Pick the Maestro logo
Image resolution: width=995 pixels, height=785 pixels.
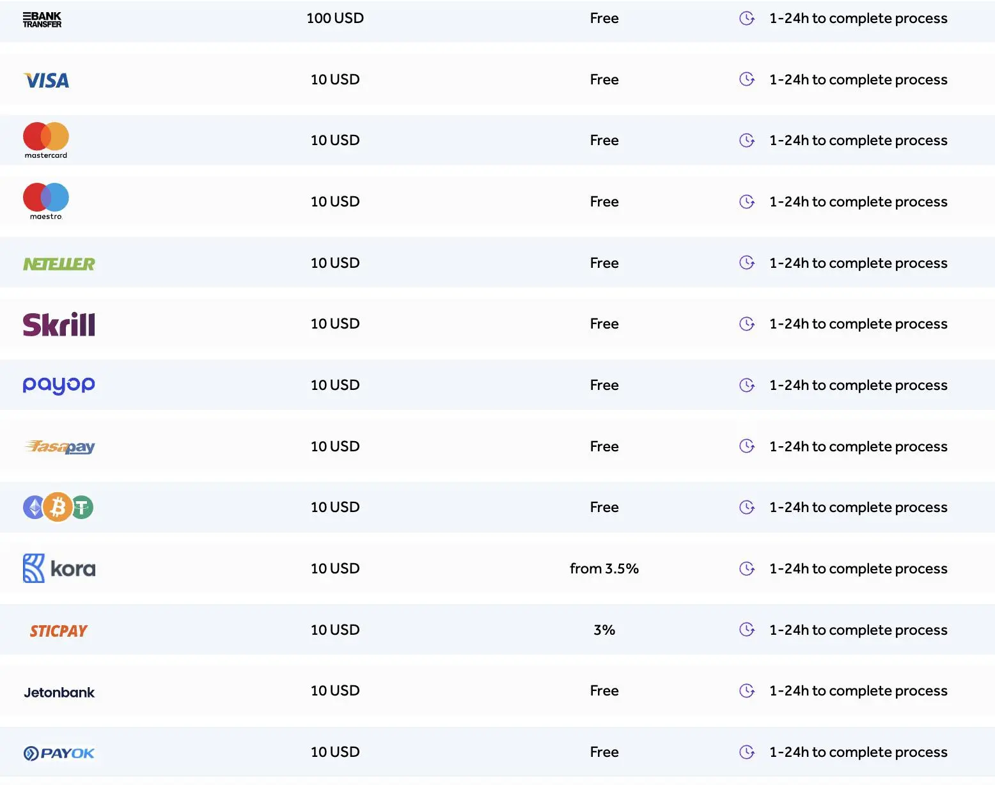pyautogui.click(x=46, y=201)
